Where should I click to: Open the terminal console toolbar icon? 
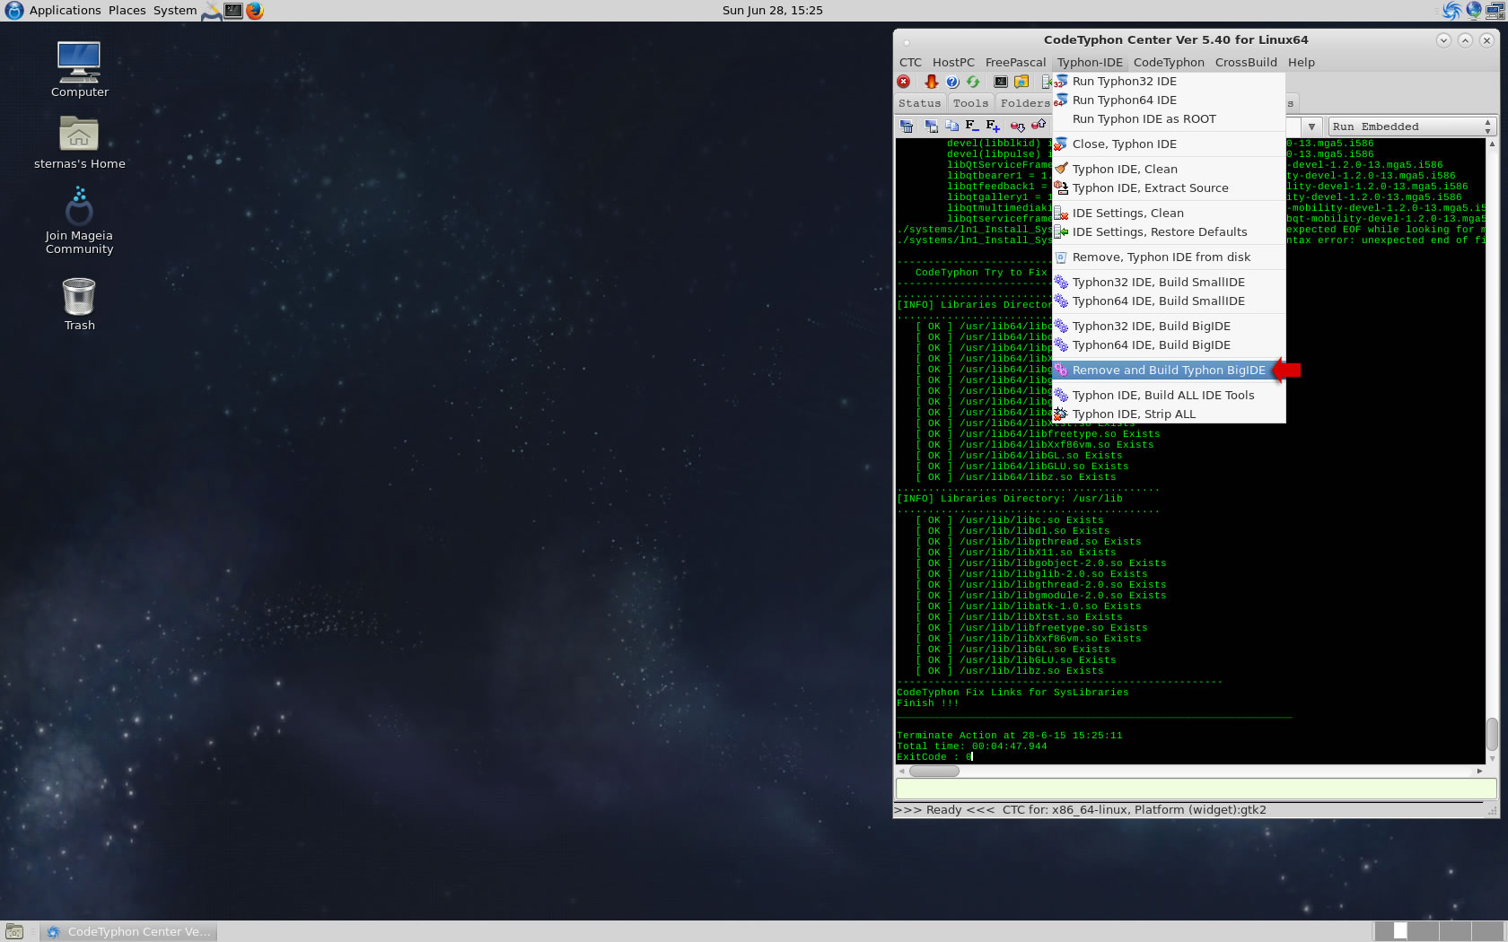[x=1001, y=82]
